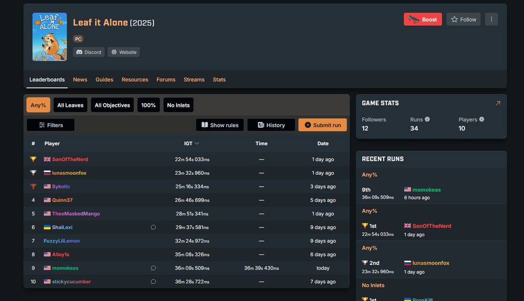The width and height of the screenshot is (524, 301).
Task: Switch to the Leaderboards tab
Action: coord(47,80)
